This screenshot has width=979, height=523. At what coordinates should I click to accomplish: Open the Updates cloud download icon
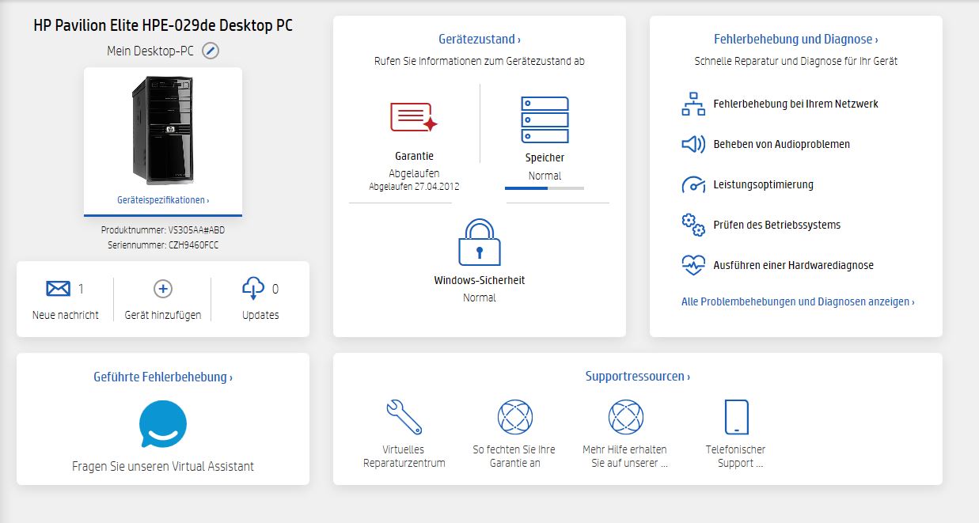[x=253, y=289]
